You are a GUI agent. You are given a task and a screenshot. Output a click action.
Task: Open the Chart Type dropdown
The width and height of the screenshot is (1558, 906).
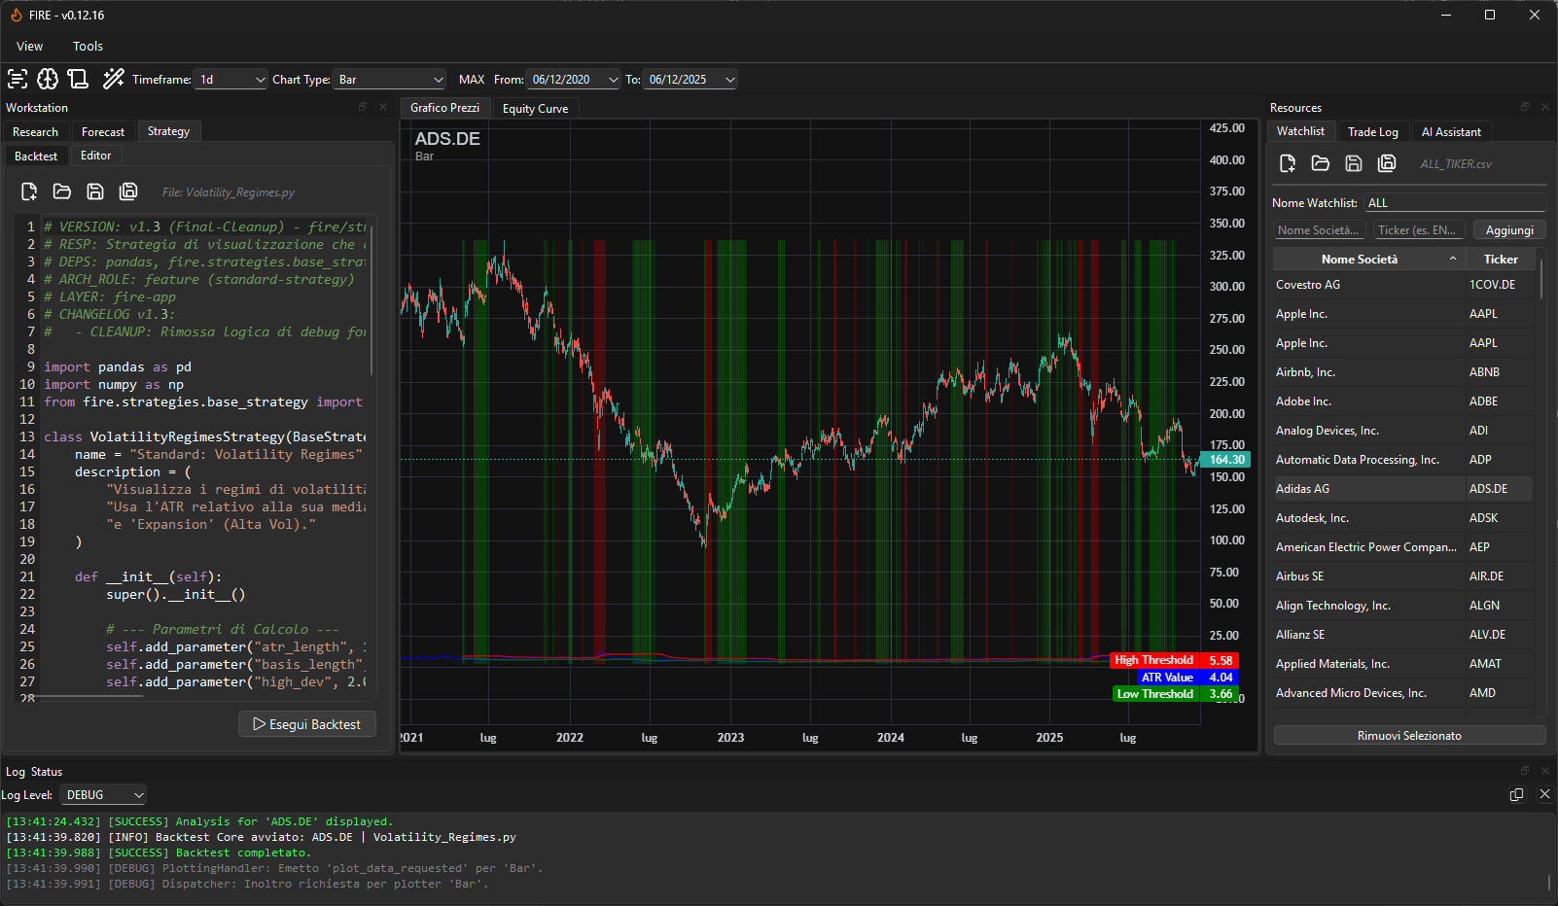point(390,80)
